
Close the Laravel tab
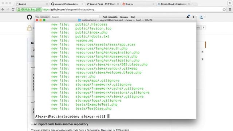pos(47,4)
